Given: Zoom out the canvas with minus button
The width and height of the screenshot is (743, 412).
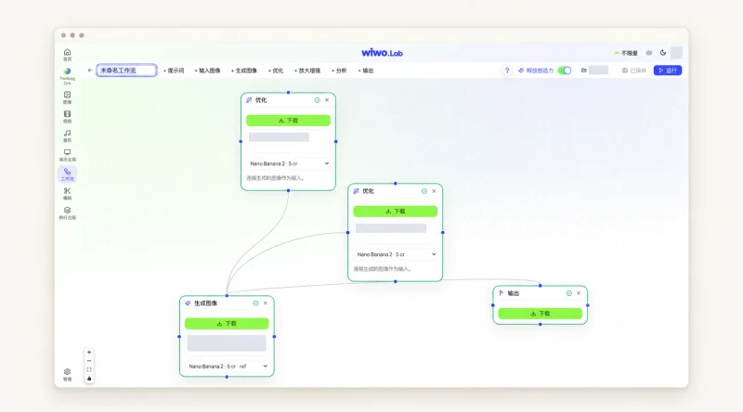Looking at the screenshot, I should coord(89,361).
